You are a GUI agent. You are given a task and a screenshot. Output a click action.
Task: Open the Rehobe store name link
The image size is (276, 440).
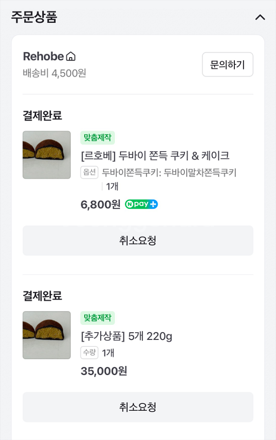(43, 56)
